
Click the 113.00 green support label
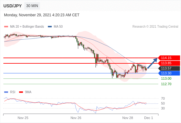(x=166, y=79)
